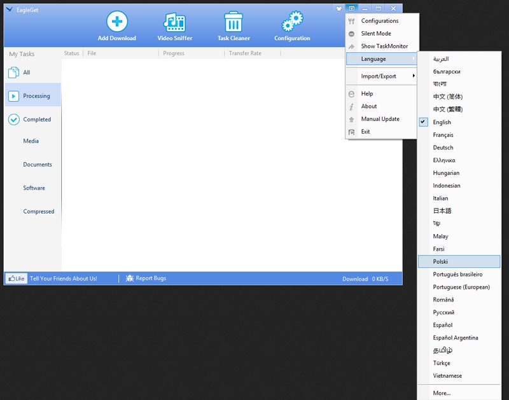Select Indonesian language
The width and height of the screenshot is (509, 400).
point(459,185)
